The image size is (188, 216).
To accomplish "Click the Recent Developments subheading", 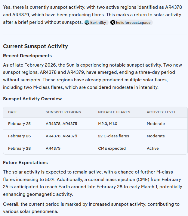I will [x=27, y=56].
